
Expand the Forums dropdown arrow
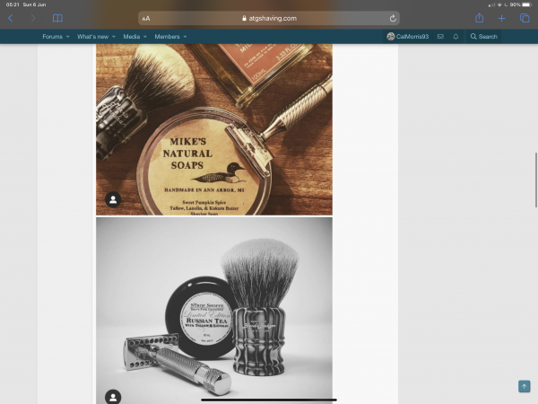point(67,37)
